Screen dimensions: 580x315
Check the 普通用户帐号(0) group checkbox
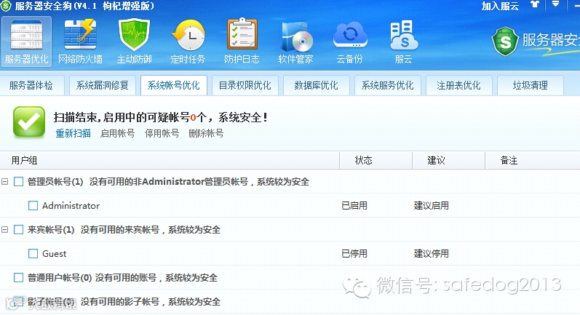click(x=18, y=278)
